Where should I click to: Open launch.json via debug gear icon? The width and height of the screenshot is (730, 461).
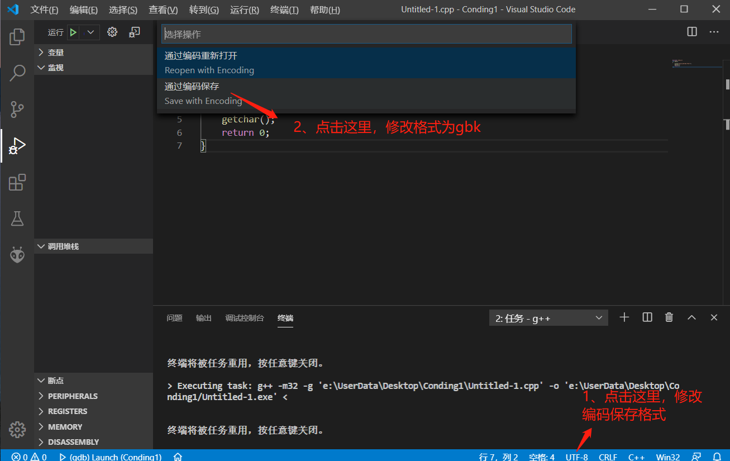coord(112,32)
